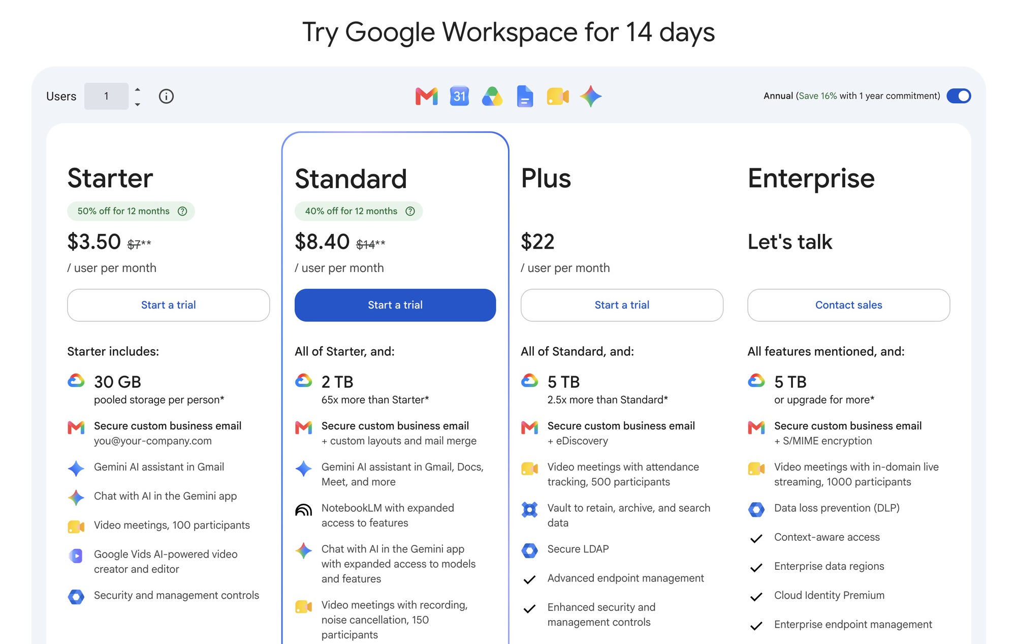The height and width of the screenshot is (644, 1016).
Task: Click the Standard plan heading
Action: 351,178
